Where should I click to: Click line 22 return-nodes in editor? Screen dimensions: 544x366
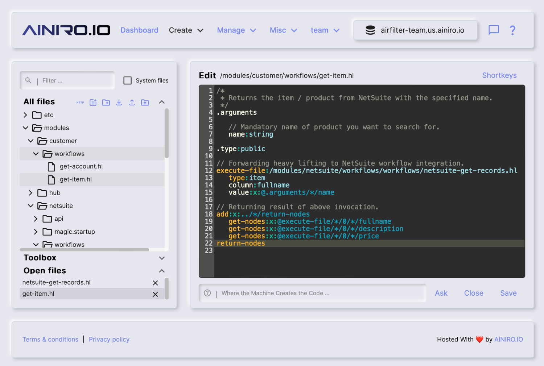coord(241,244)
